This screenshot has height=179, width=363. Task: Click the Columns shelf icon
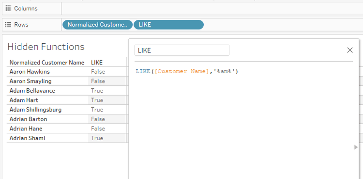click(x=8, y=9)
